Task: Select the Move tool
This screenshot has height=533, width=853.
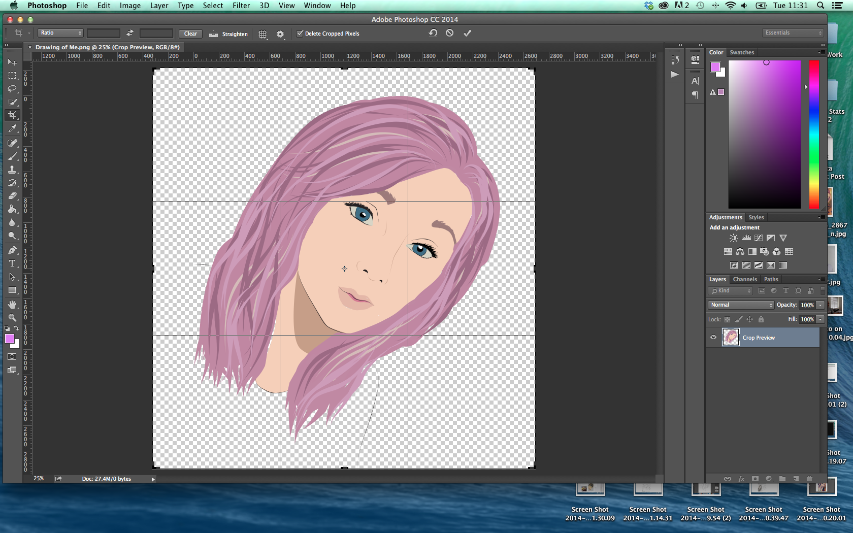Action: (x=12, y=62)
